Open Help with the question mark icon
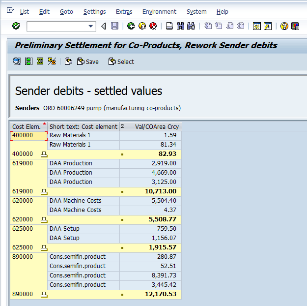The image size is (307, 306). (x=284, y=26)
